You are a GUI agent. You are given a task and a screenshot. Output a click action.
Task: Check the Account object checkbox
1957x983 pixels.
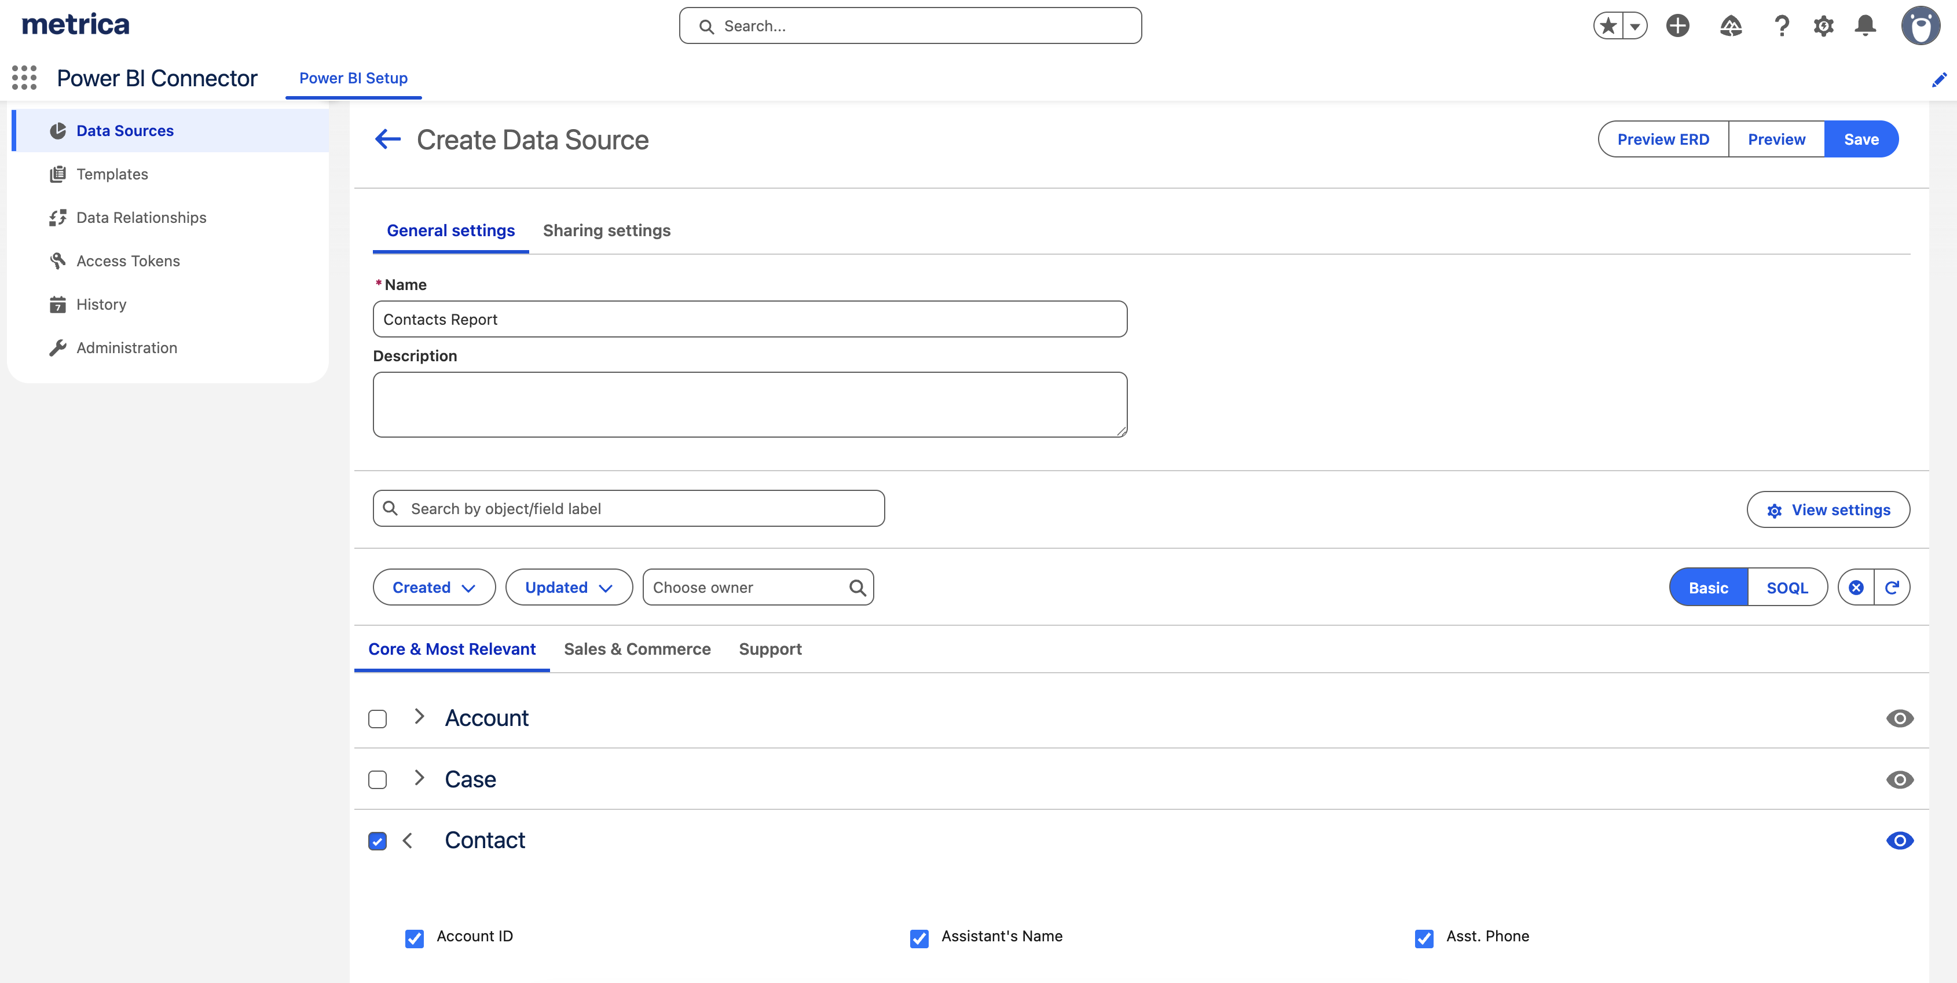378,718
